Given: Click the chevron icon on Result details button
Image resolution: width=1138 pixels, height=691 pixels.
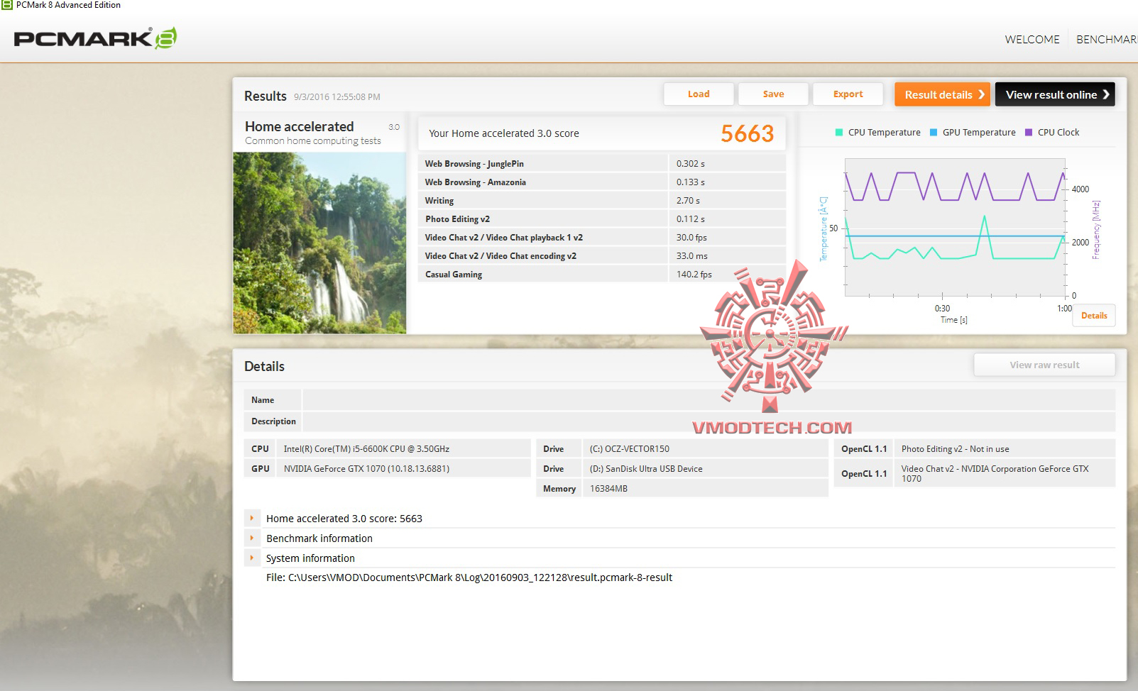Looking at the screenshot, I should pos(983,94).
